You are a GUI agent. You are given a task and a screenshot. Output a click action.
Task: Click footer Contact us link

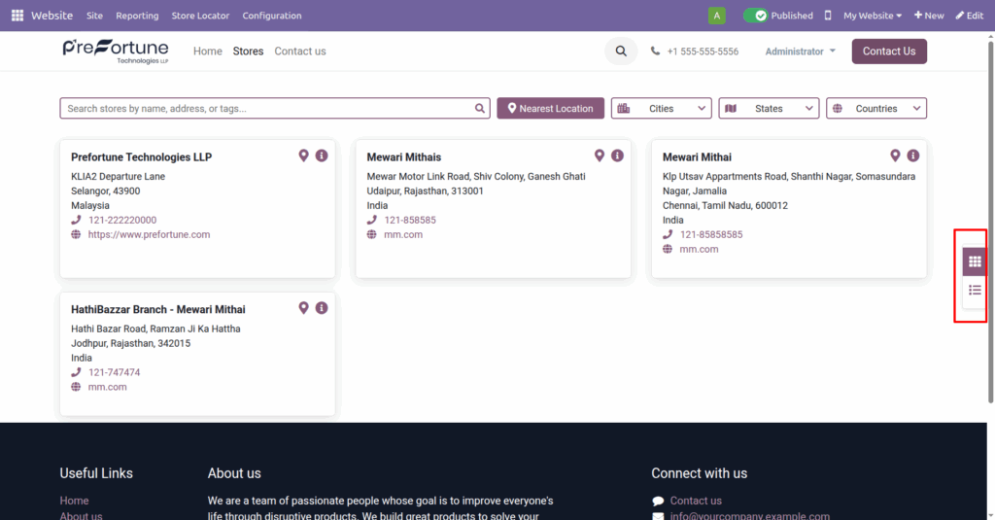pos(696,501)
